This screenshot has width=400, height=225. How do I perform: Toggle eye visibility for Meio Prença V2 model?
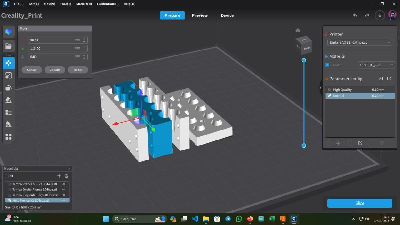coord(64,200)
